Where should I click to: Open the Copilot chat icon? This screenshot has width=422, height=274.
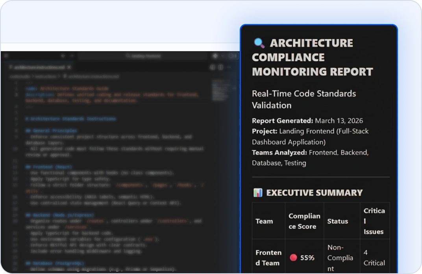(215, 56)
